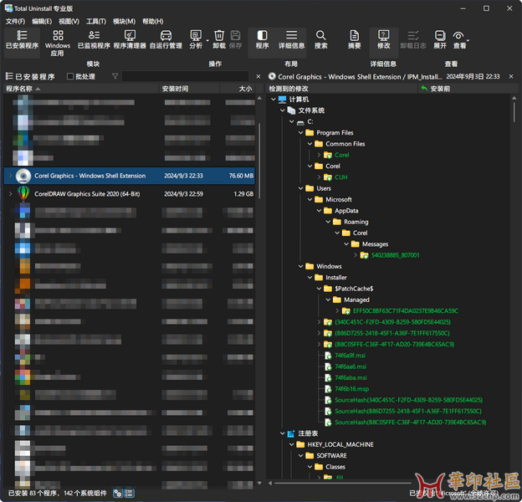Open the 查看 dropdown arrow
The image size is (522, 502).
click(468, 41)
